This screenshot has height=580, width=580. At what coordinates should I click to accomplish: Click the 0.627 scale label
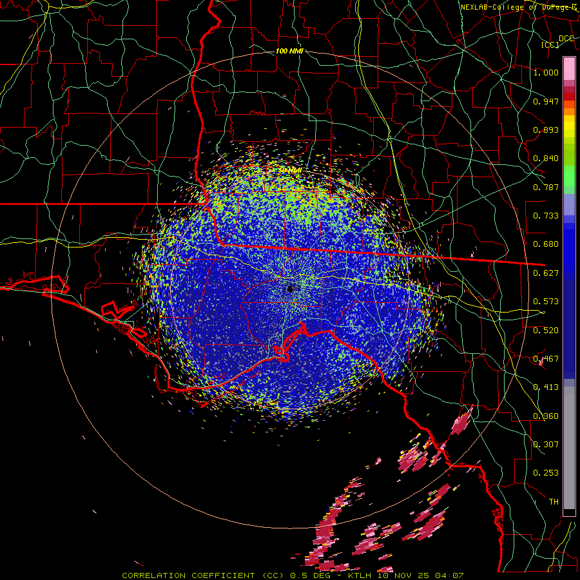546,273
